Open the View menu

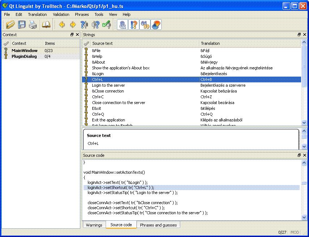113,14
